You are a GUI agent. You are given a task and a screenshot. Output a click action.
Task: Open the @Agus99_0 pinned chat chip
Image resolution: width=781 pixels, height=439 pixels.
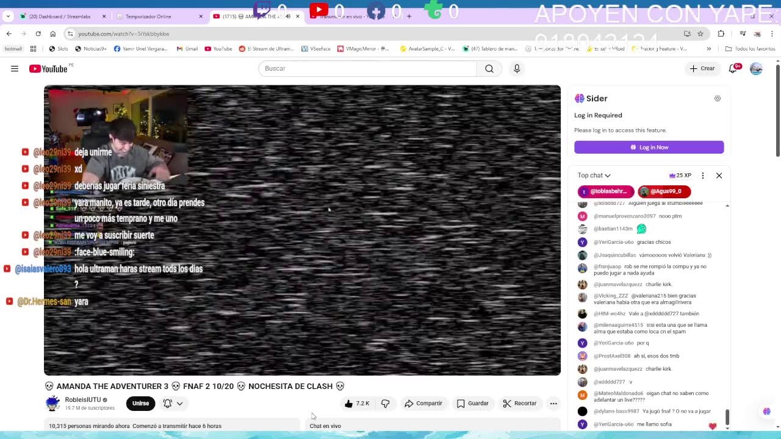[664, 191]
